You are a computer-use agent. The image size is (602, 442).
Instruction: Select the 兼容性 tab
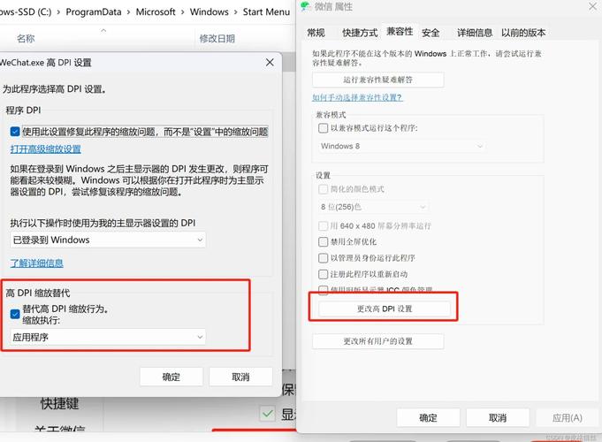point(400,32)
